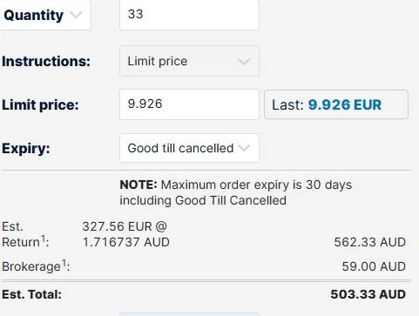
Task: Click the Last 9.926 EUR price box
Action: (x=336, y=104)
